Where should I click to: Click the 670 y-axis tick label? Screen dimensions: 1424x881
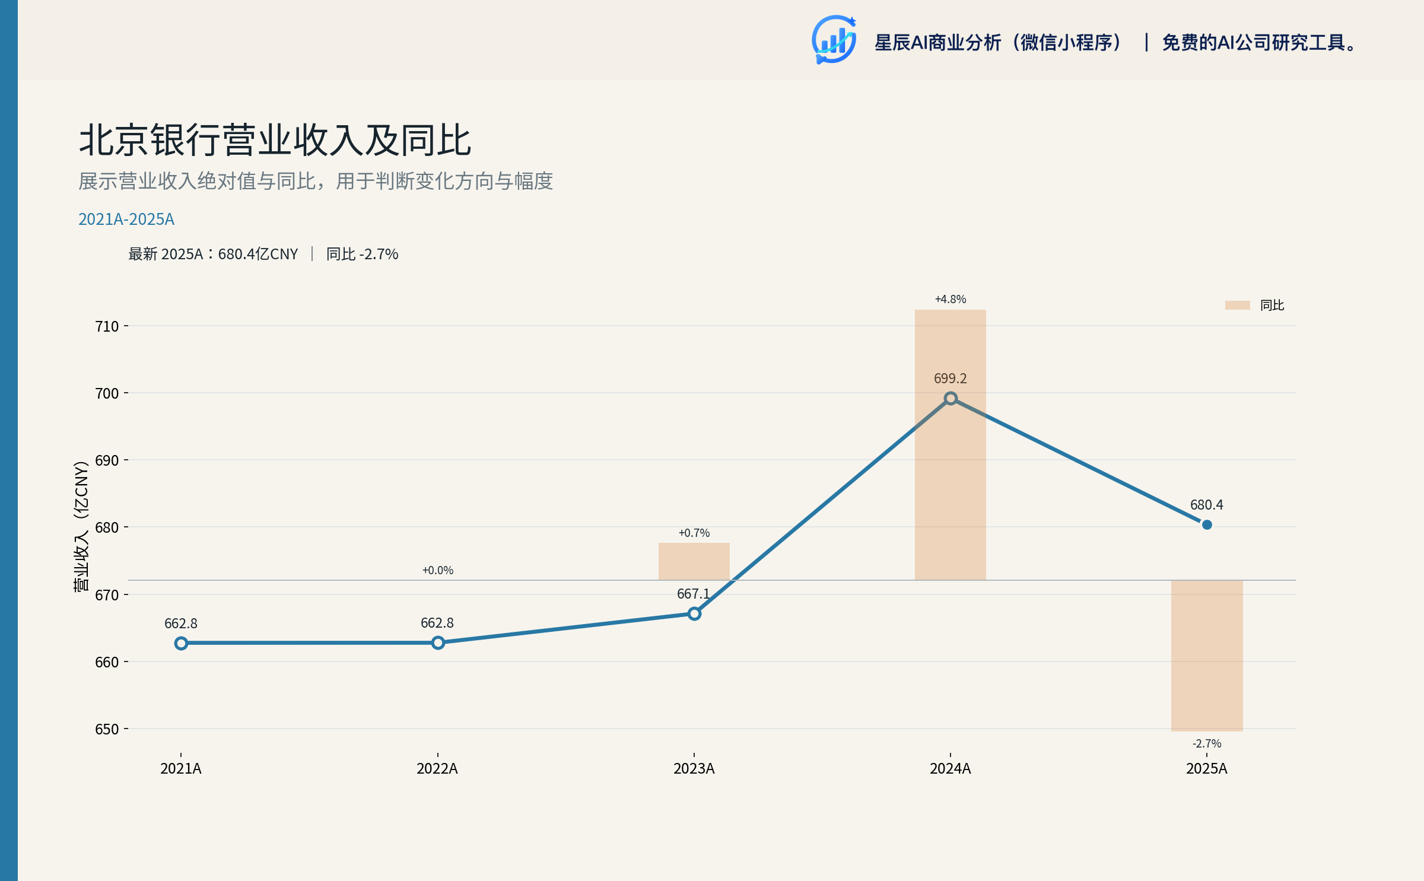[107, 595]
